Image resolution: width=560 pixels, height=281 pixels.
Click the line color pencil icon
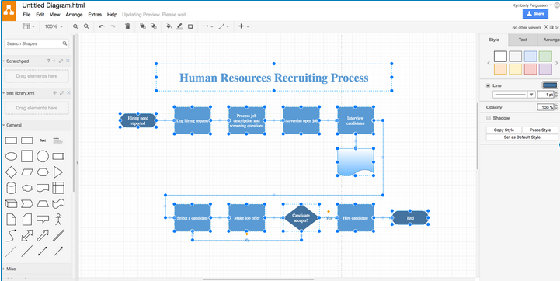[179, 26]
